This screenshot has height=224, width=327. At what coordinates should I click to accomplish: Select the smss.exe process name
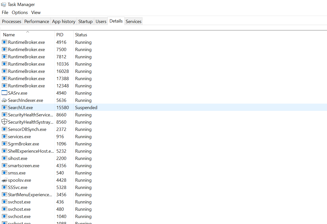click(x=17, y=173)
